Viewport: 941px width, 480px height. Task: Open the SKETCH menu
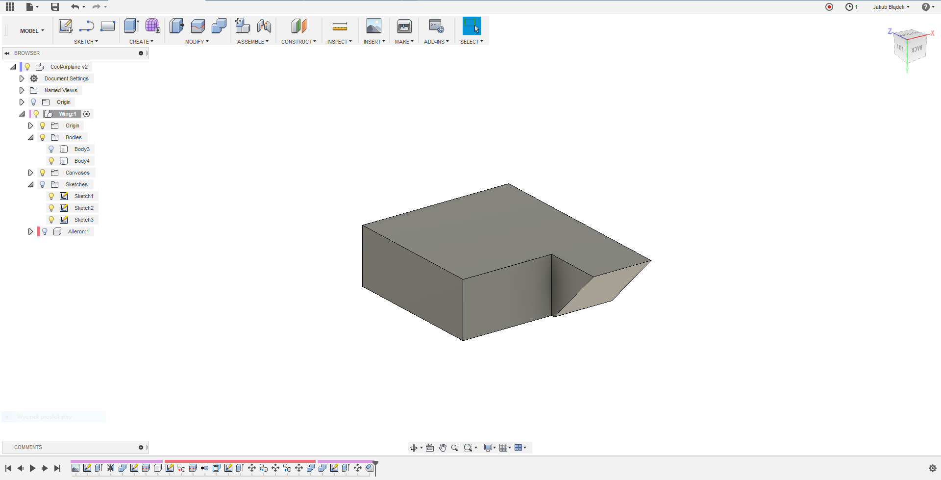click(x=86, y=42)
